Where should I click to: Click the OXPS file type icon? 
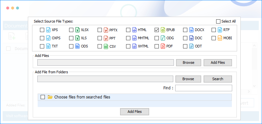tap(48, 38)
